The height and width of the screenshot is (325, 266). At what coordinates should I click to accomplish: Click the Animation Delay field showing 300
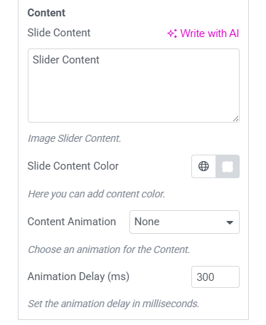coord(216,277)
